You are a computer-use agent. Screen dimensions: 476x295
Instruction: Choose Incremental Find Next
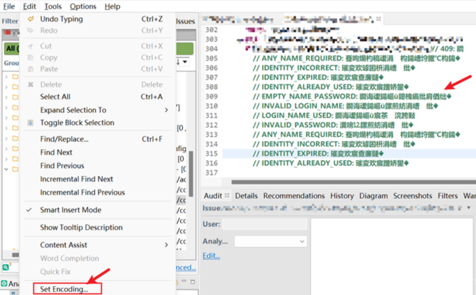coord(98,179)
